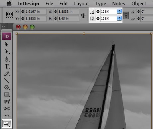This screenshot has height=129, width=153.
Task: Select the Pen tool
Action: click(x=7, y=59)
